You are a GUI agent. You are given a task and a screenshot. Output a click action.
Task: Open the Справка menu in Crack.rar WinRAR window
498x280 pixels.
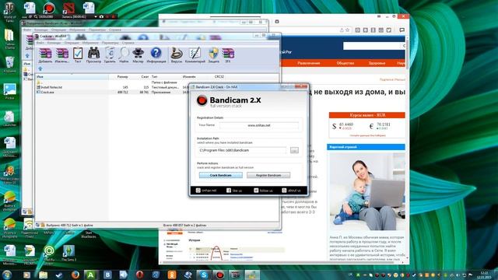tap(128, 43)
